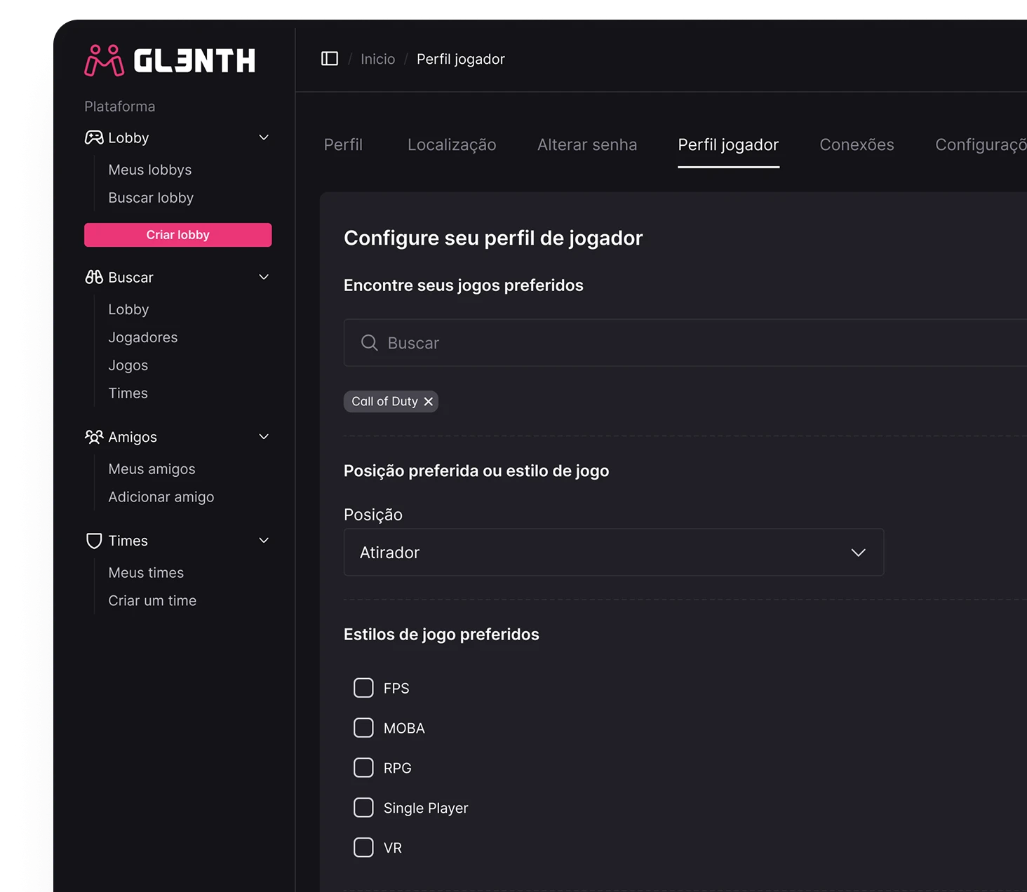Open Times under Buscar section
Viewport: 1027px width, 892px height.
(128, 393)
